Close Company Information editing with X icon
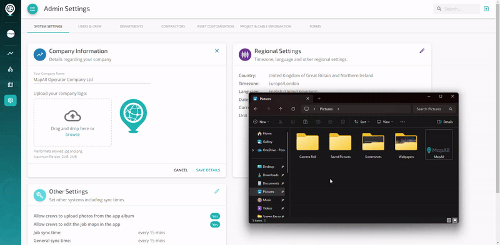Image resolution: width=500 pixels, height=245 pixels. tap(217, 51)
